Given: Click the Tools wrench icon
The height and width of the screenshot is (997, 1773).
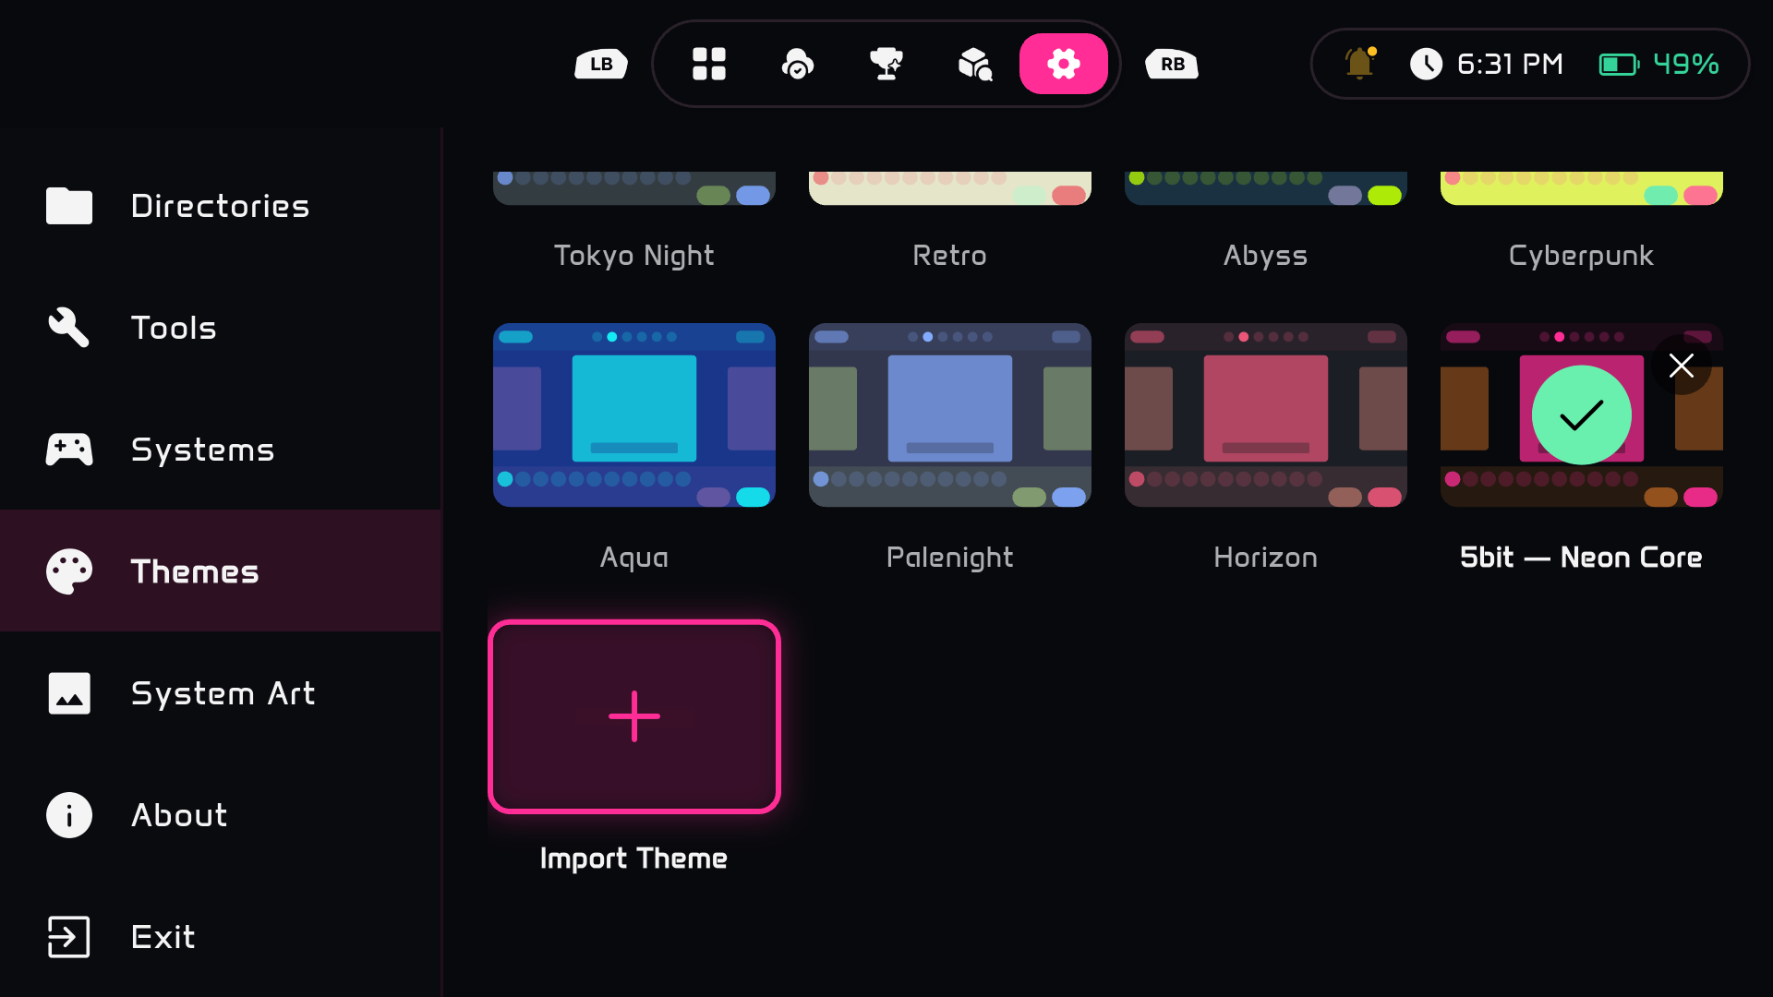Looking at the screenshot, I should tap(69, 327).
